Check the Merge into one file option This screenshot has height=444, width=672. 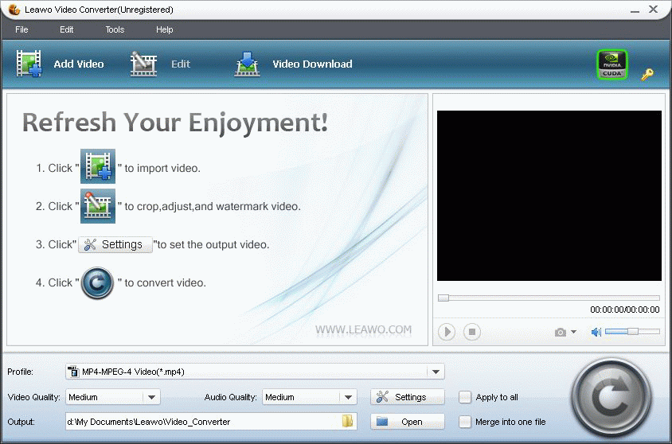tap(465, 422)
